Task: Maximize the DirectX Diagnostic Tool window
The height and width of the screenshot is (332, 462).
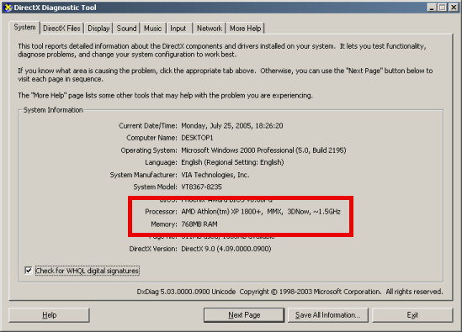Action: tap(443, 8)
